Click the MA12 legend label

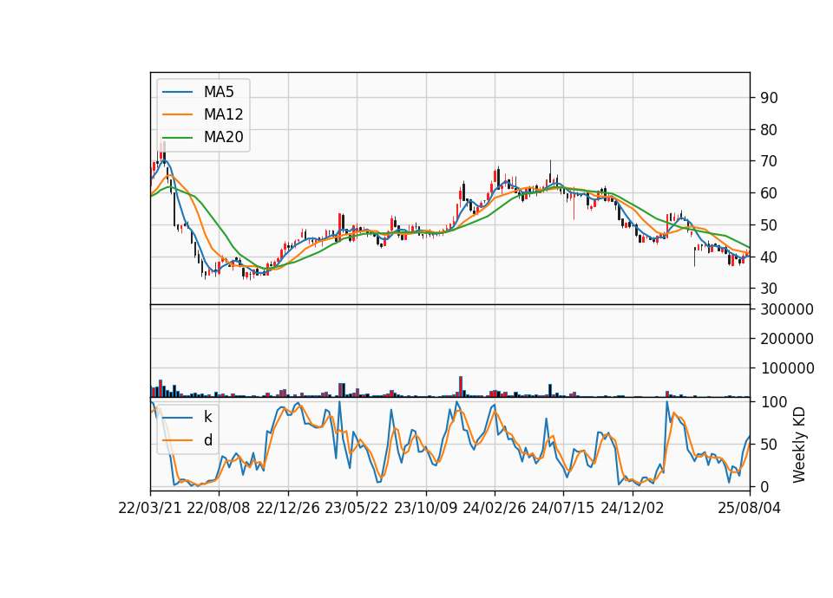(223, 114)
